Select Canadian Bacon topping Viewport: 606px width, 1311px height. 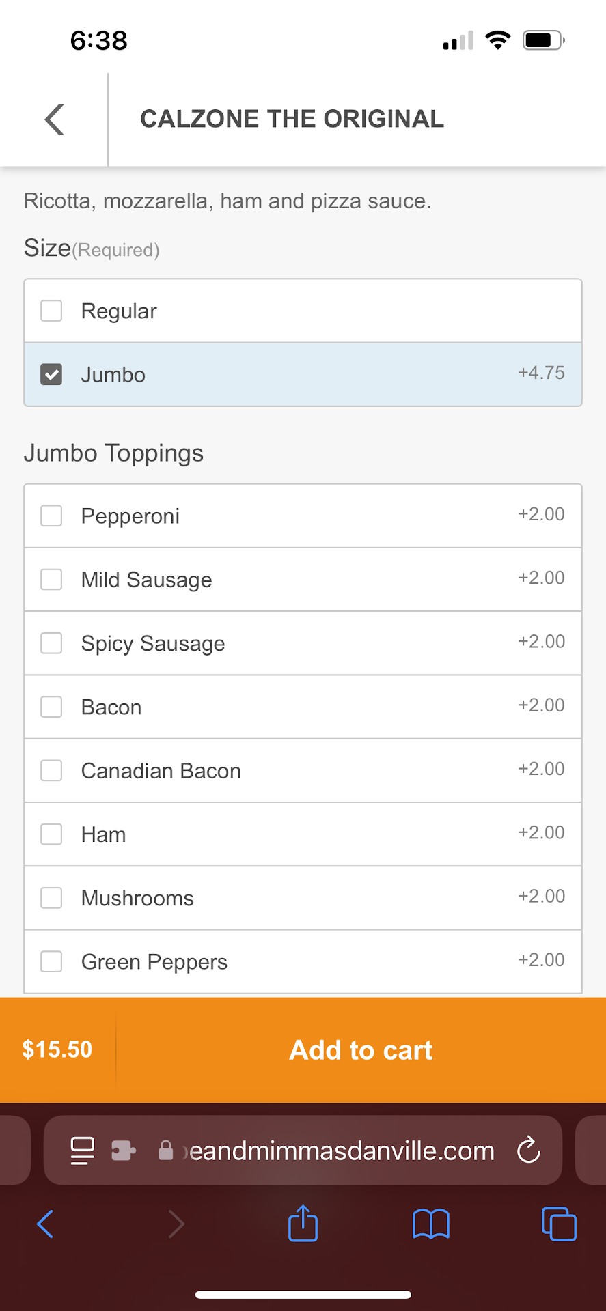click(51, 770)
